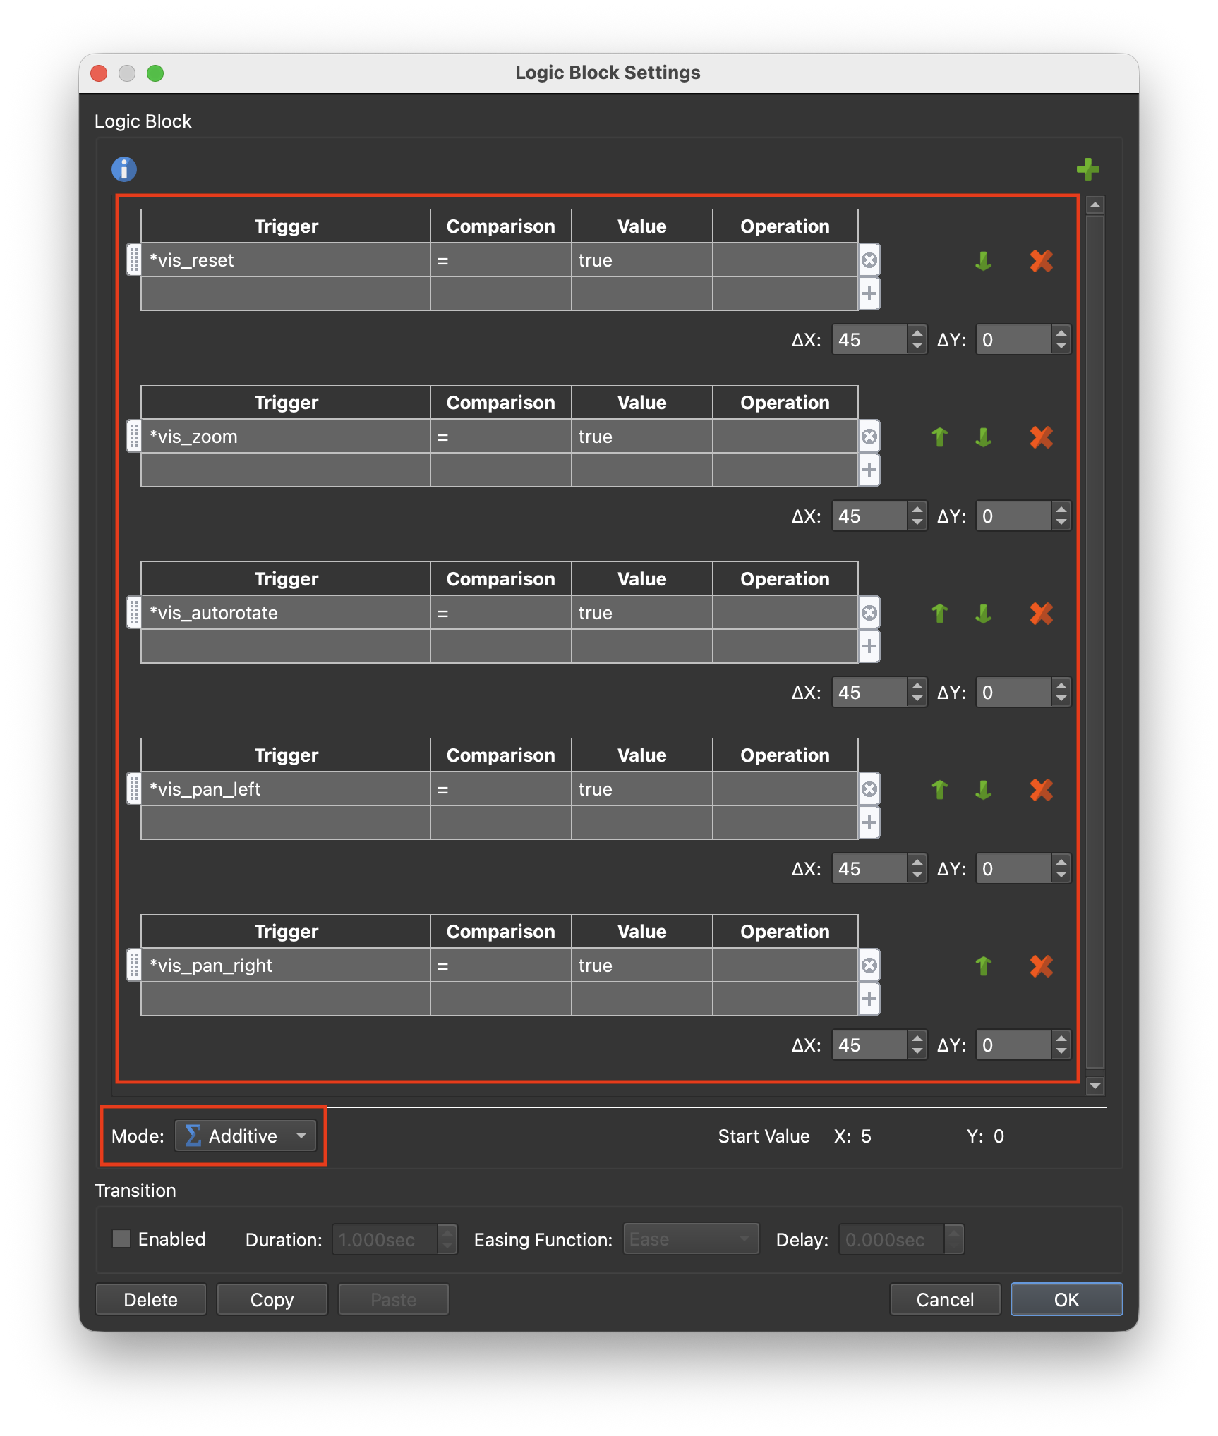This screenshot has height=1436, width=1218.
Task: Confirm settings with OK
Action: (1066, 1299)
